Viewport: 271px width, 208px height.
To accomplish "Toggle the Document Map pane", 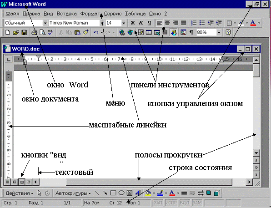I will coord(183,32).
